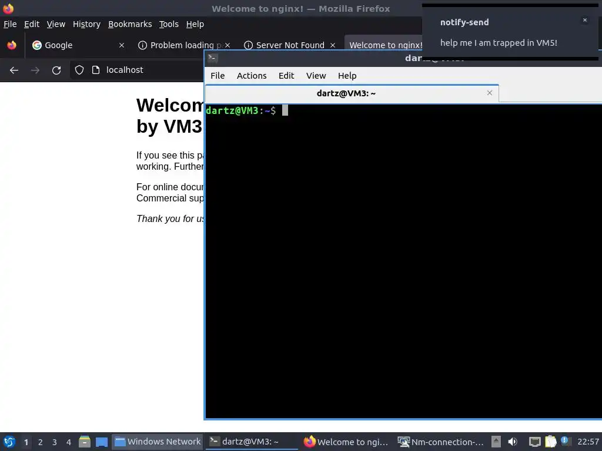Viewport: 602px width, 451px height.
Task: Open the terminal Help menu
Action: click(x=347, y=76)
